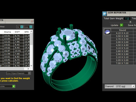Click the 11.94 grams cell
Image resolution: width=136 pixels, height=102 pixels.
[x=8, y=54]
